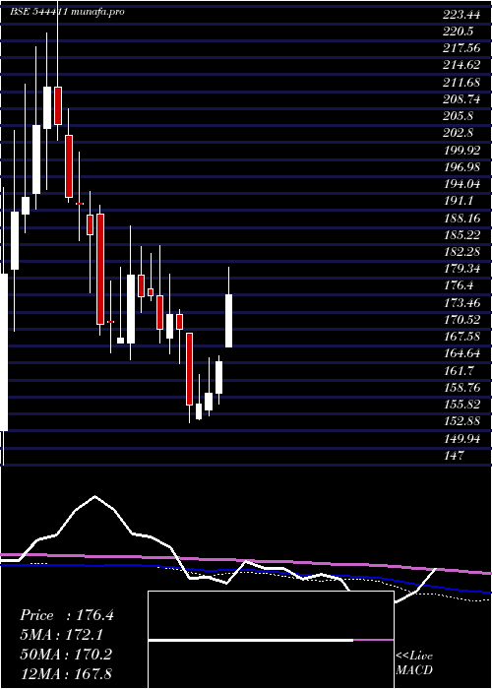This screenshot has width=492, height=689.
Task: Click the 194.04 price level label
Action: [461, 184]
